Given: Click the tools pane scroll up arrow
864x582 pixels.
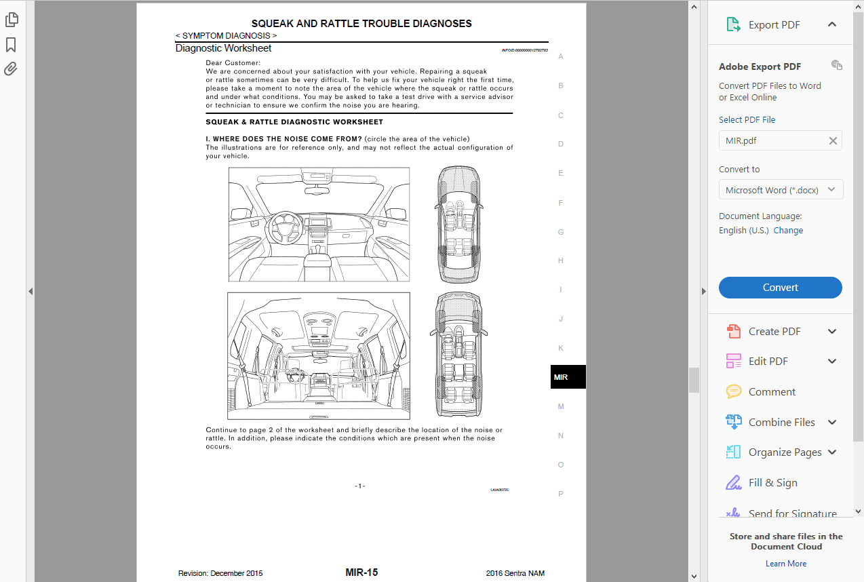Looking at the screenshot, I should point(859,6).
